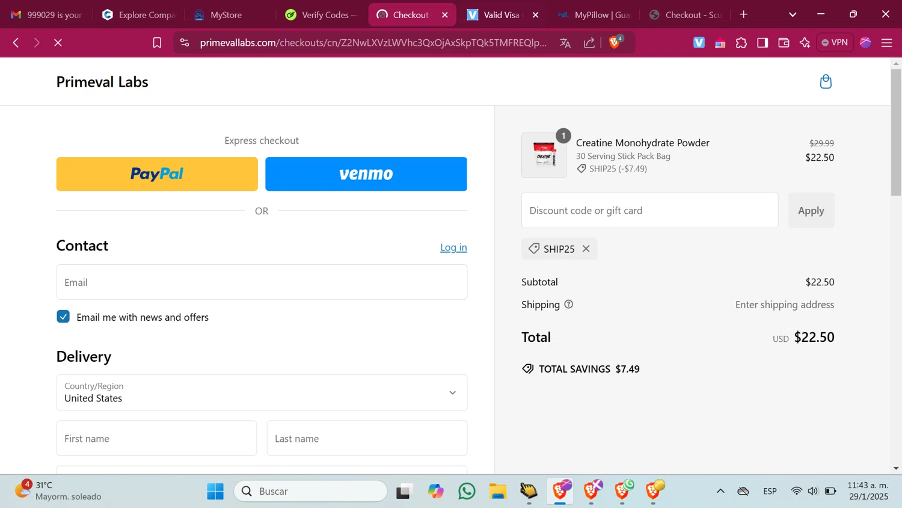This screenshot has height=508, width=902.
Task: Open the weather widget 31°C
Action: [58, 491]
